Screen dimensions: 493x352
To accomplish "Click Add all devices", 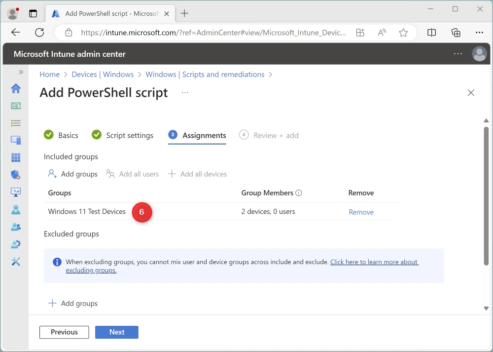I will (x=197, y=174).
